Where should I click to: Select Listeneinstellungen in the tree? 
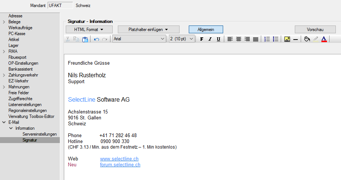(25, 105)
